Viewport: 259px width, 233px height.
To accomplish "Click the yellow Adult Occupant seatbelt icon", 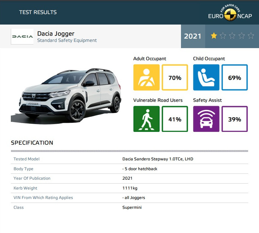I will (x=146, y=77).
